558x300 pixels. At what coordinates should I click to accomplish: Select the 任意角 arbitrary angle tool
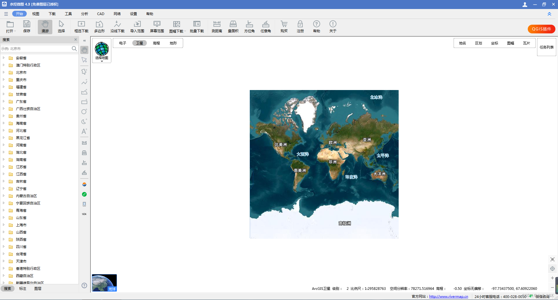point(266,27)
